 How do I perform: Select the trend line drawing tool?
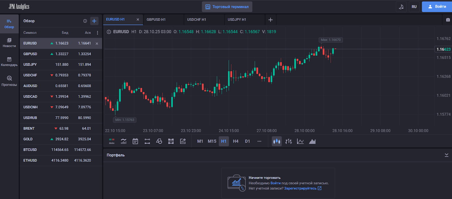[x=147, y=141]
